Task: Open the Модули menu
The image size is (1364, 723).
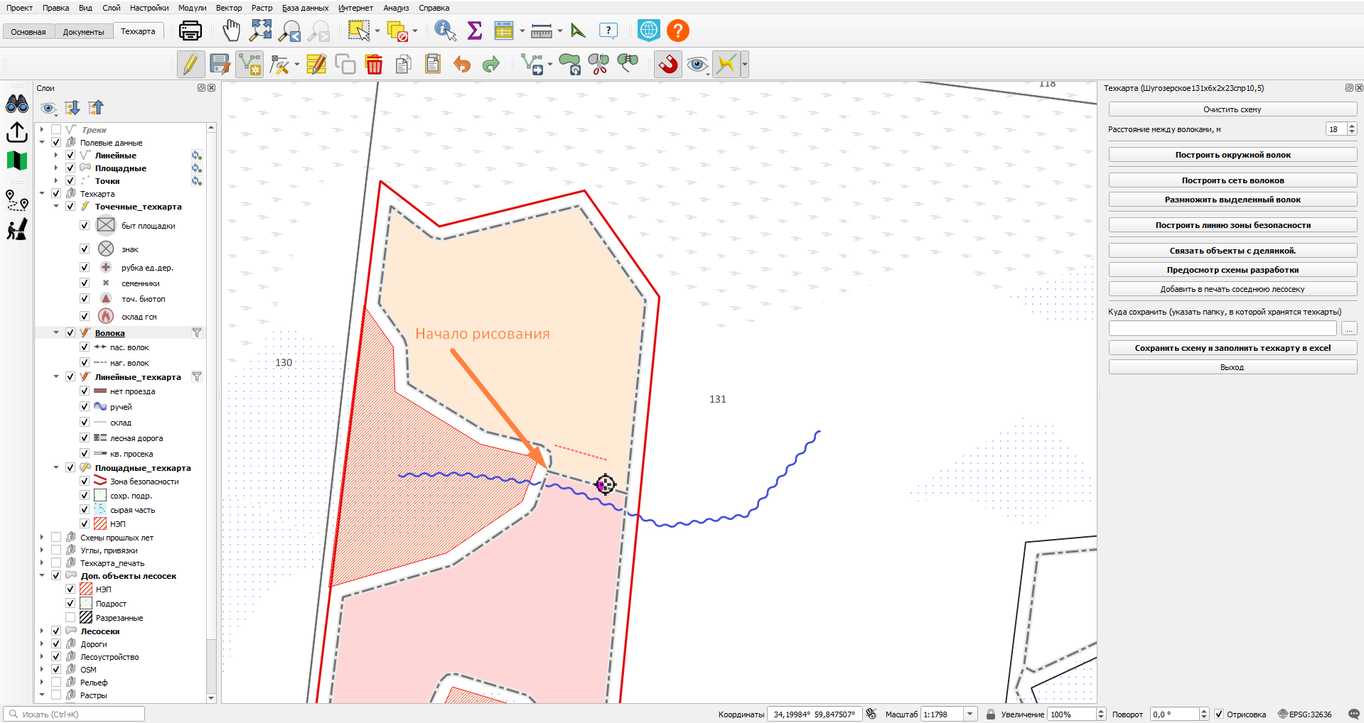Action: tap(192, 8)
